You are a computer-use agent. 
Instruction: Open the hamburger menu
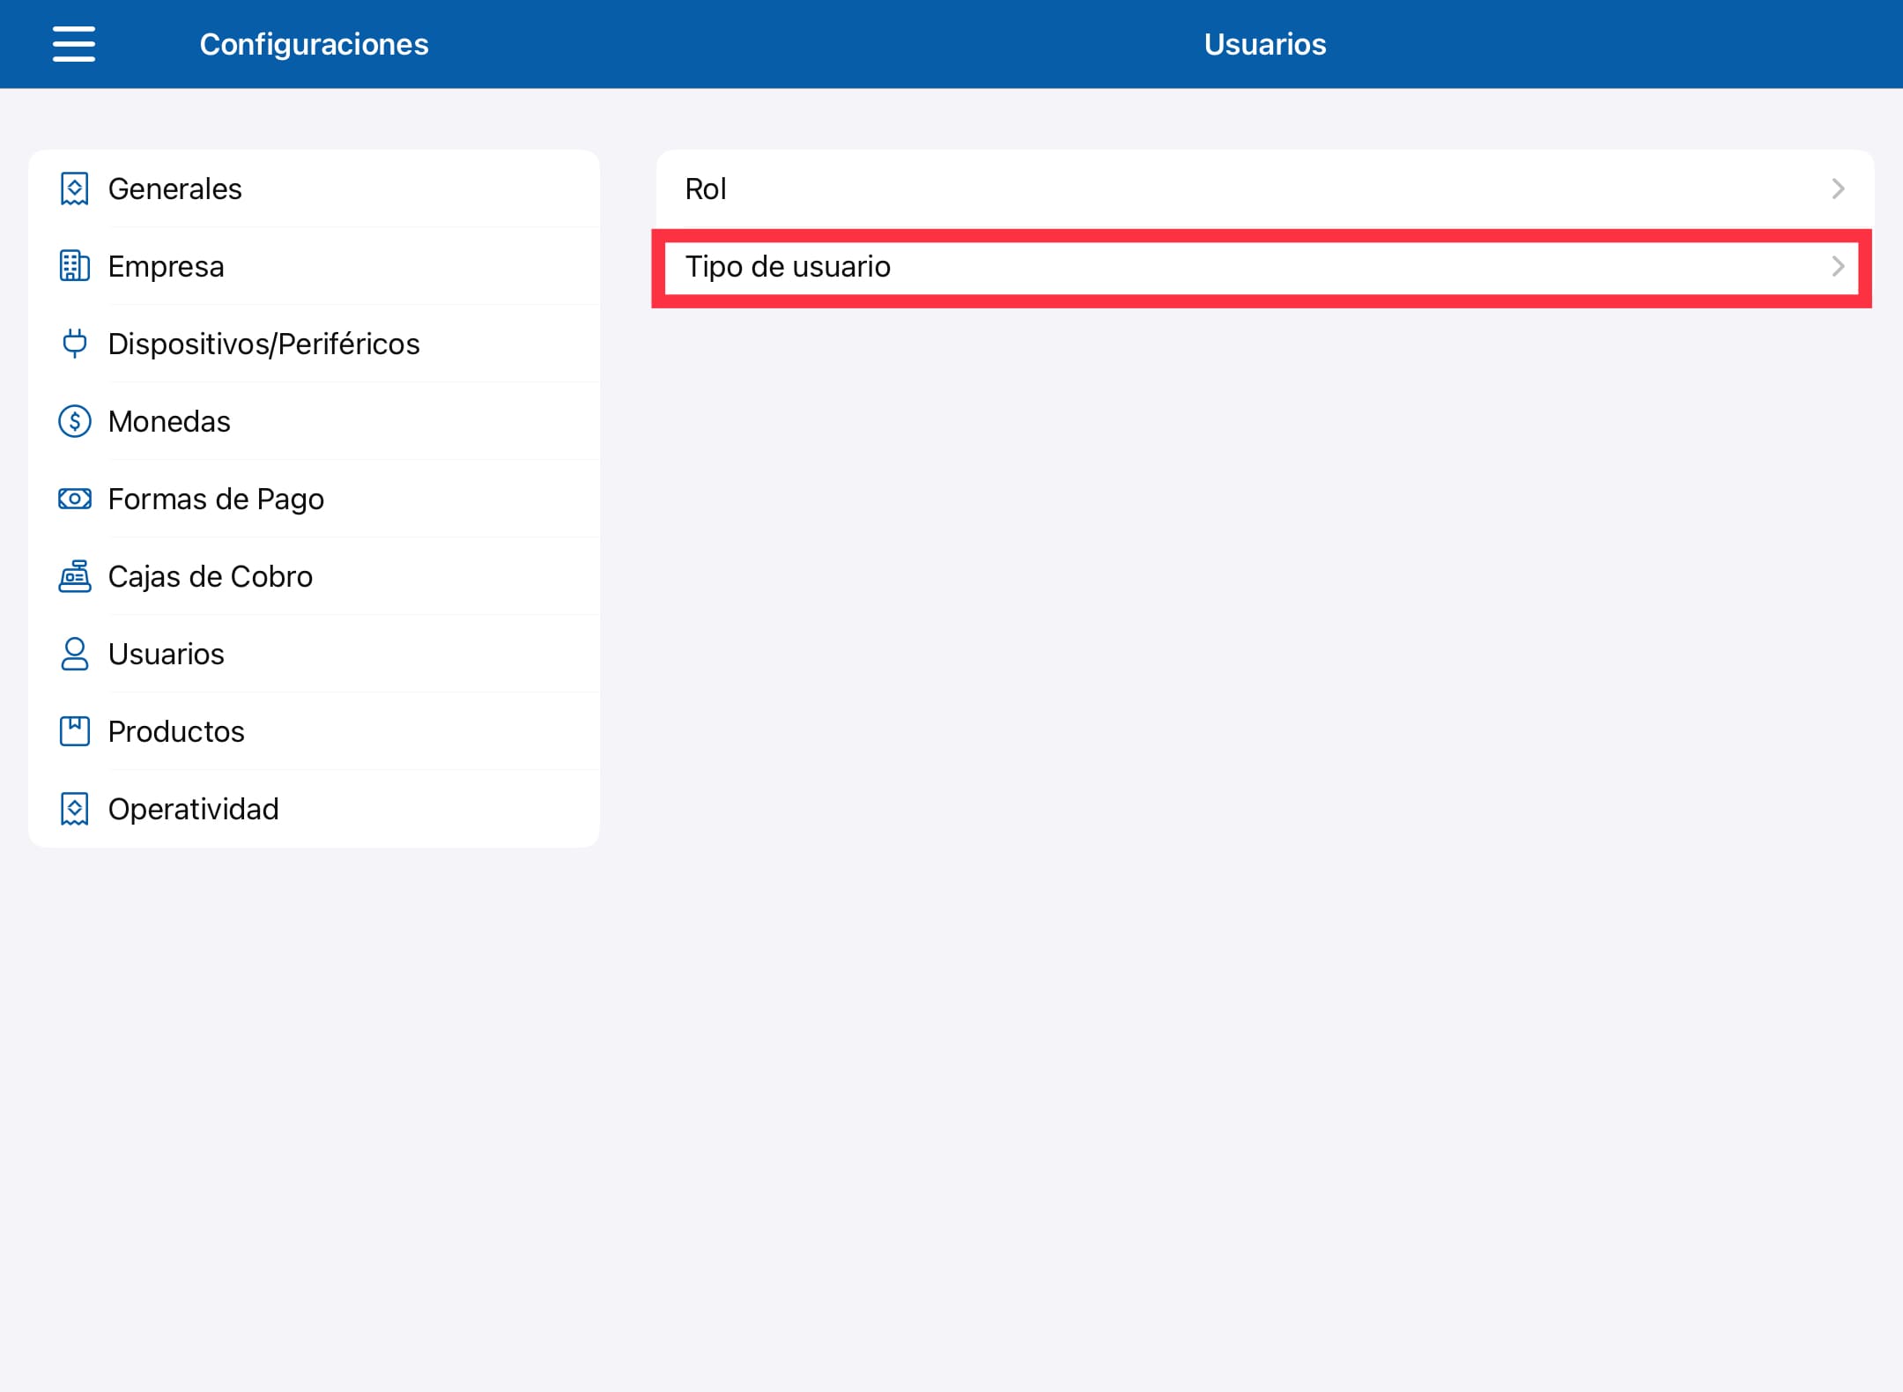pos(74,44)
